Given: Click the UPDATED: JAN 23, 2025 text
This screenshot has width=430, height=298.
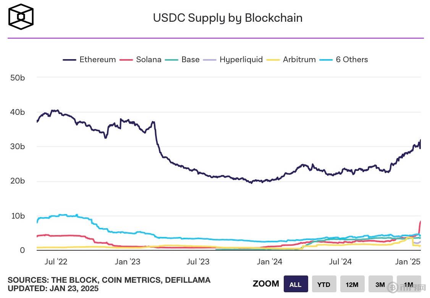Looking at the screenshot, I should 53,288.
